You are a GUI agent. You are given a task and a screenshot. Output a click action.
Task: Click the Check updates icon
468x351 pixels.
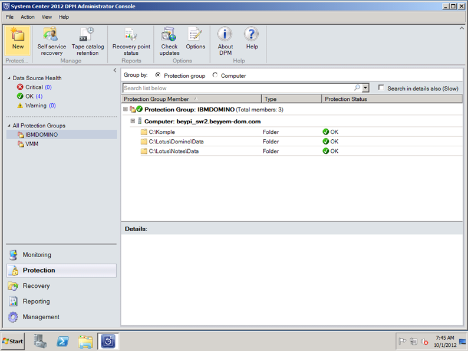pyautogui.click(x=169, y=34)
